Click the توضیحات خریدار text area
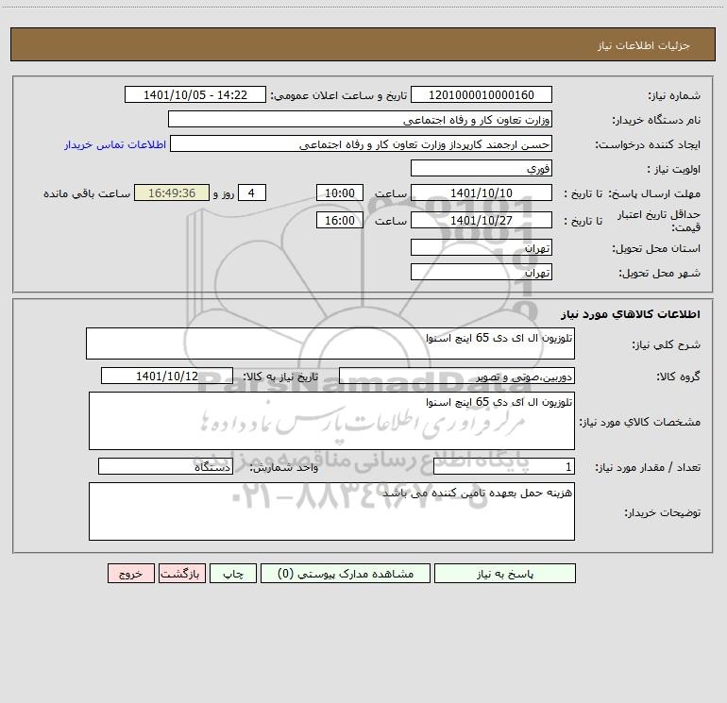727x703 pixels. pyautogui.click(x=331, y=511)
